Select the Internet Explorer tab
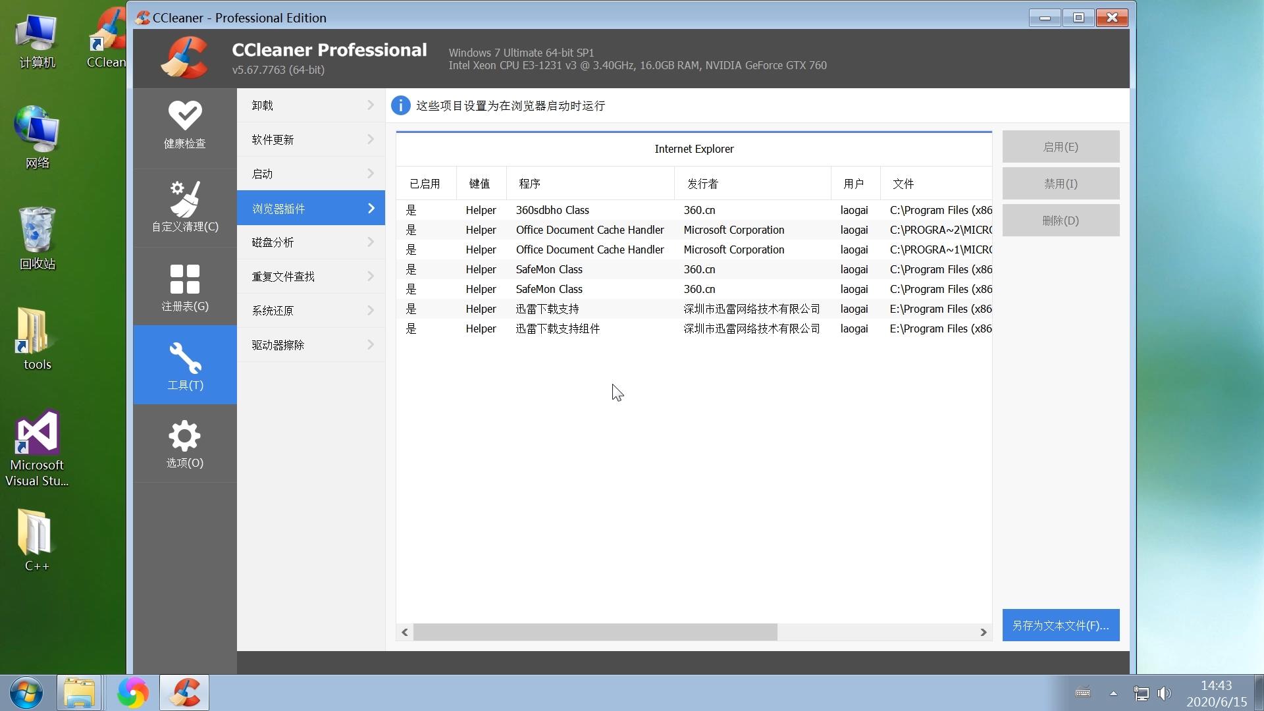This screenshot has width=1264, height=711. pyautogui.click(x=694, y=149)
